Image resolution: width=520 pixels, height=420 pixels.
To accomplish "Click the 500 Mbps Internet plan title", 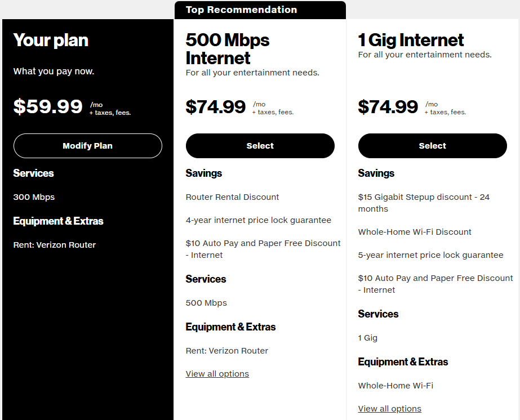I will coord(228,49).
